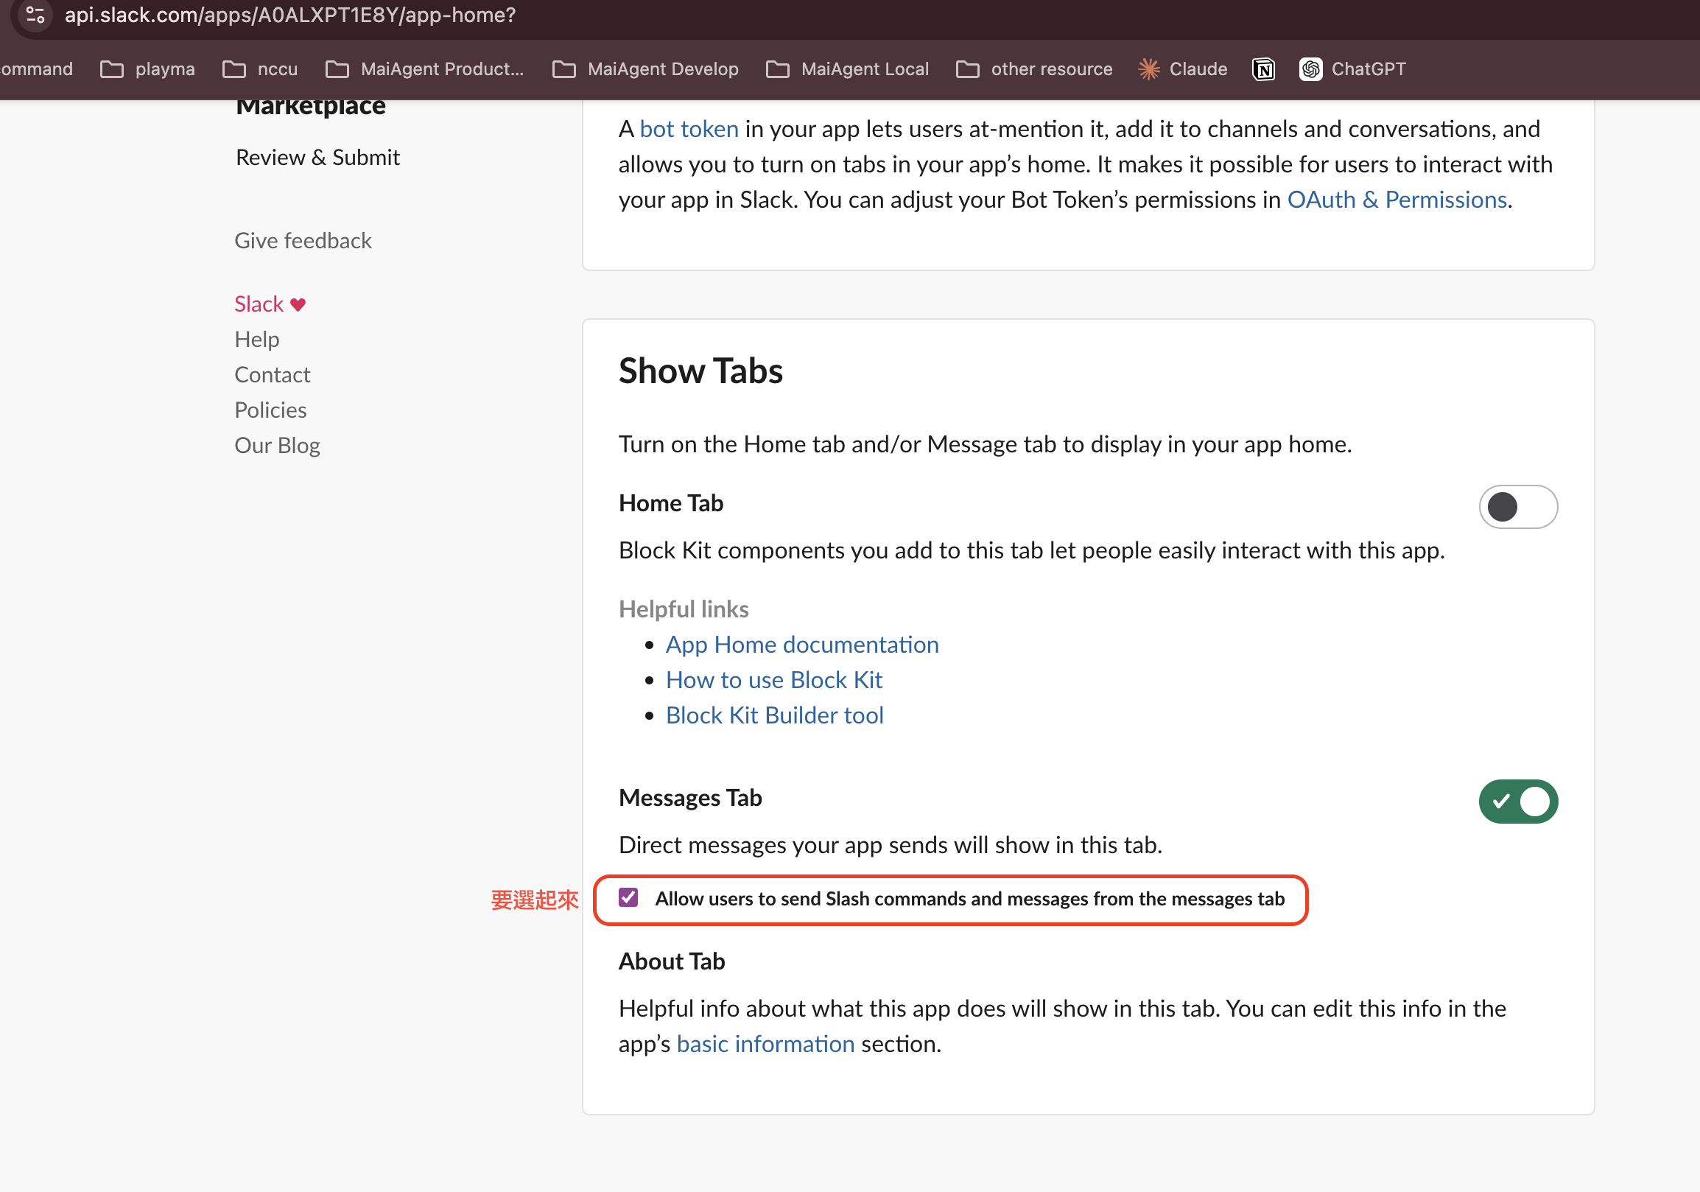Follow the OAuth & Permissions link

coord(1397,200)
